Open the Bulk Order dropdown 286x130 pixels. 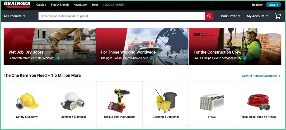point(231,16)
